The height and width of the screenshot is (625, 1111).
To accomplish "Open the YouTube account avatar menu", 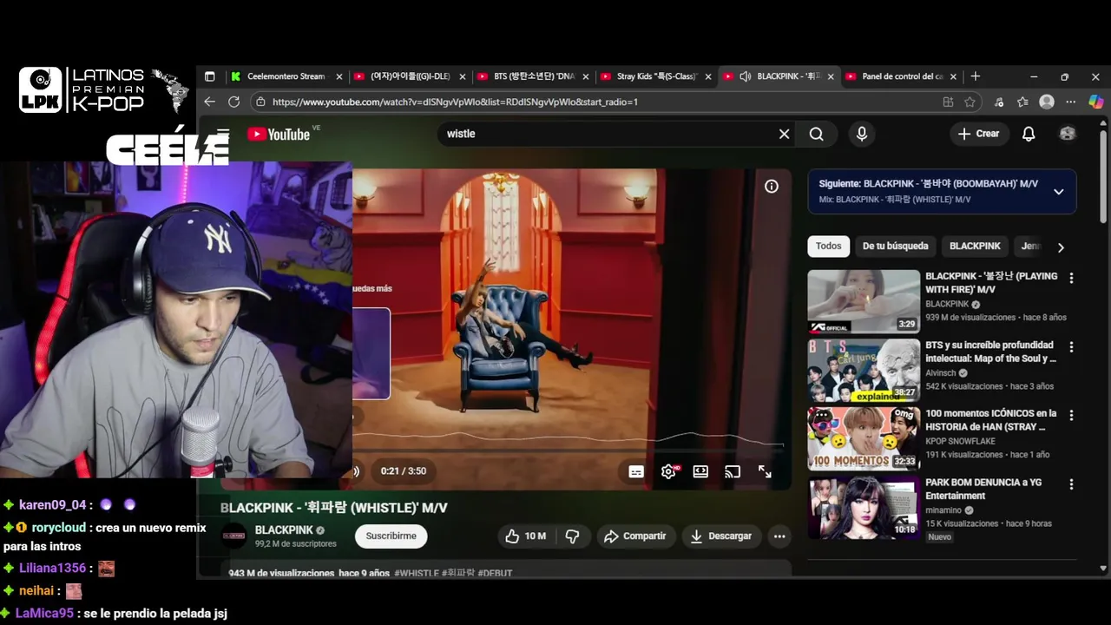I will [x=1068, y=134].
